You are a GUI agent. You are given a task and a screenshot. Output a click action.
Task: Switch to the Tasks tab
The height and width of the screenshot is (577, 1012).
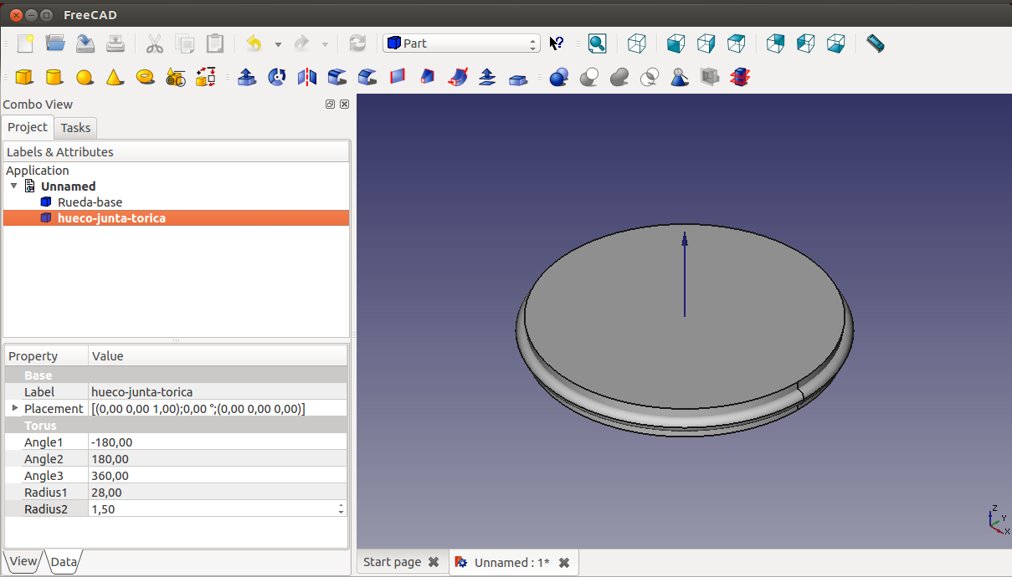75,128
